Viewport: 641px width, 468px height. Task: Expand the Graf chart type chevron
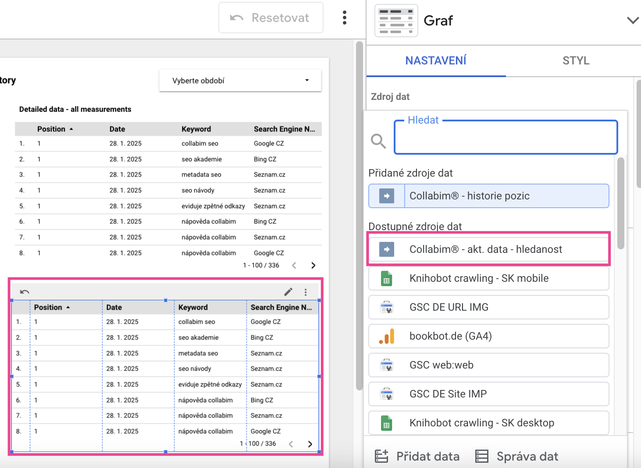(633, 21)
